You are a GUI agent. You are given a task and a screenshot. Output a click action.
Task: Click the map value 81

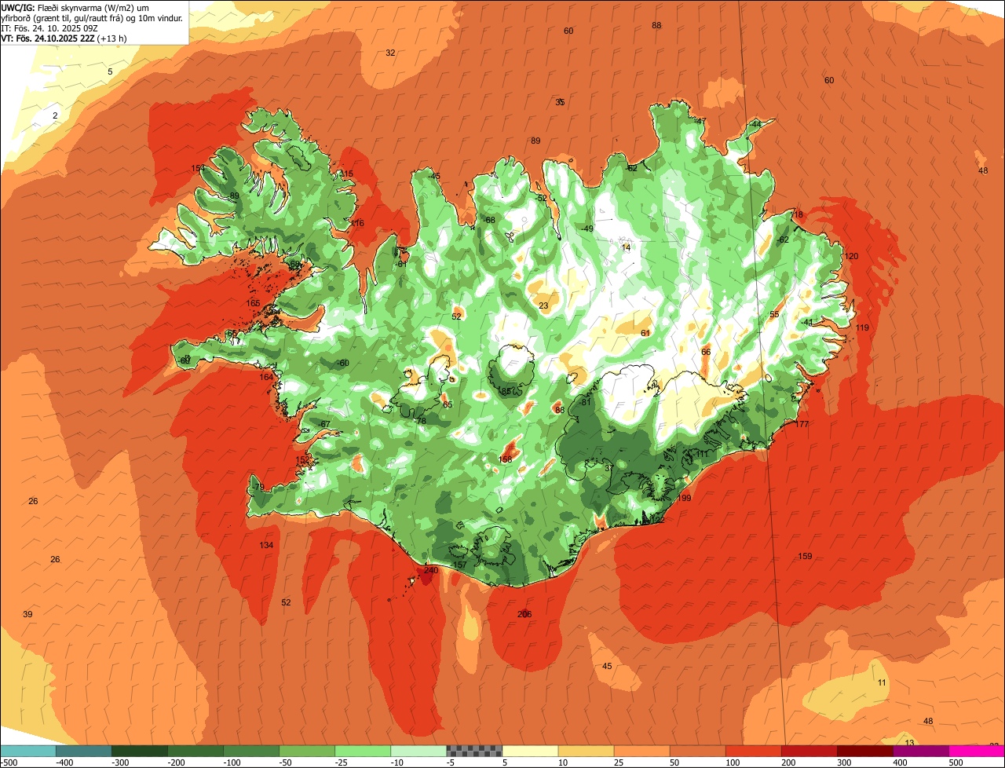coord(586,401)
